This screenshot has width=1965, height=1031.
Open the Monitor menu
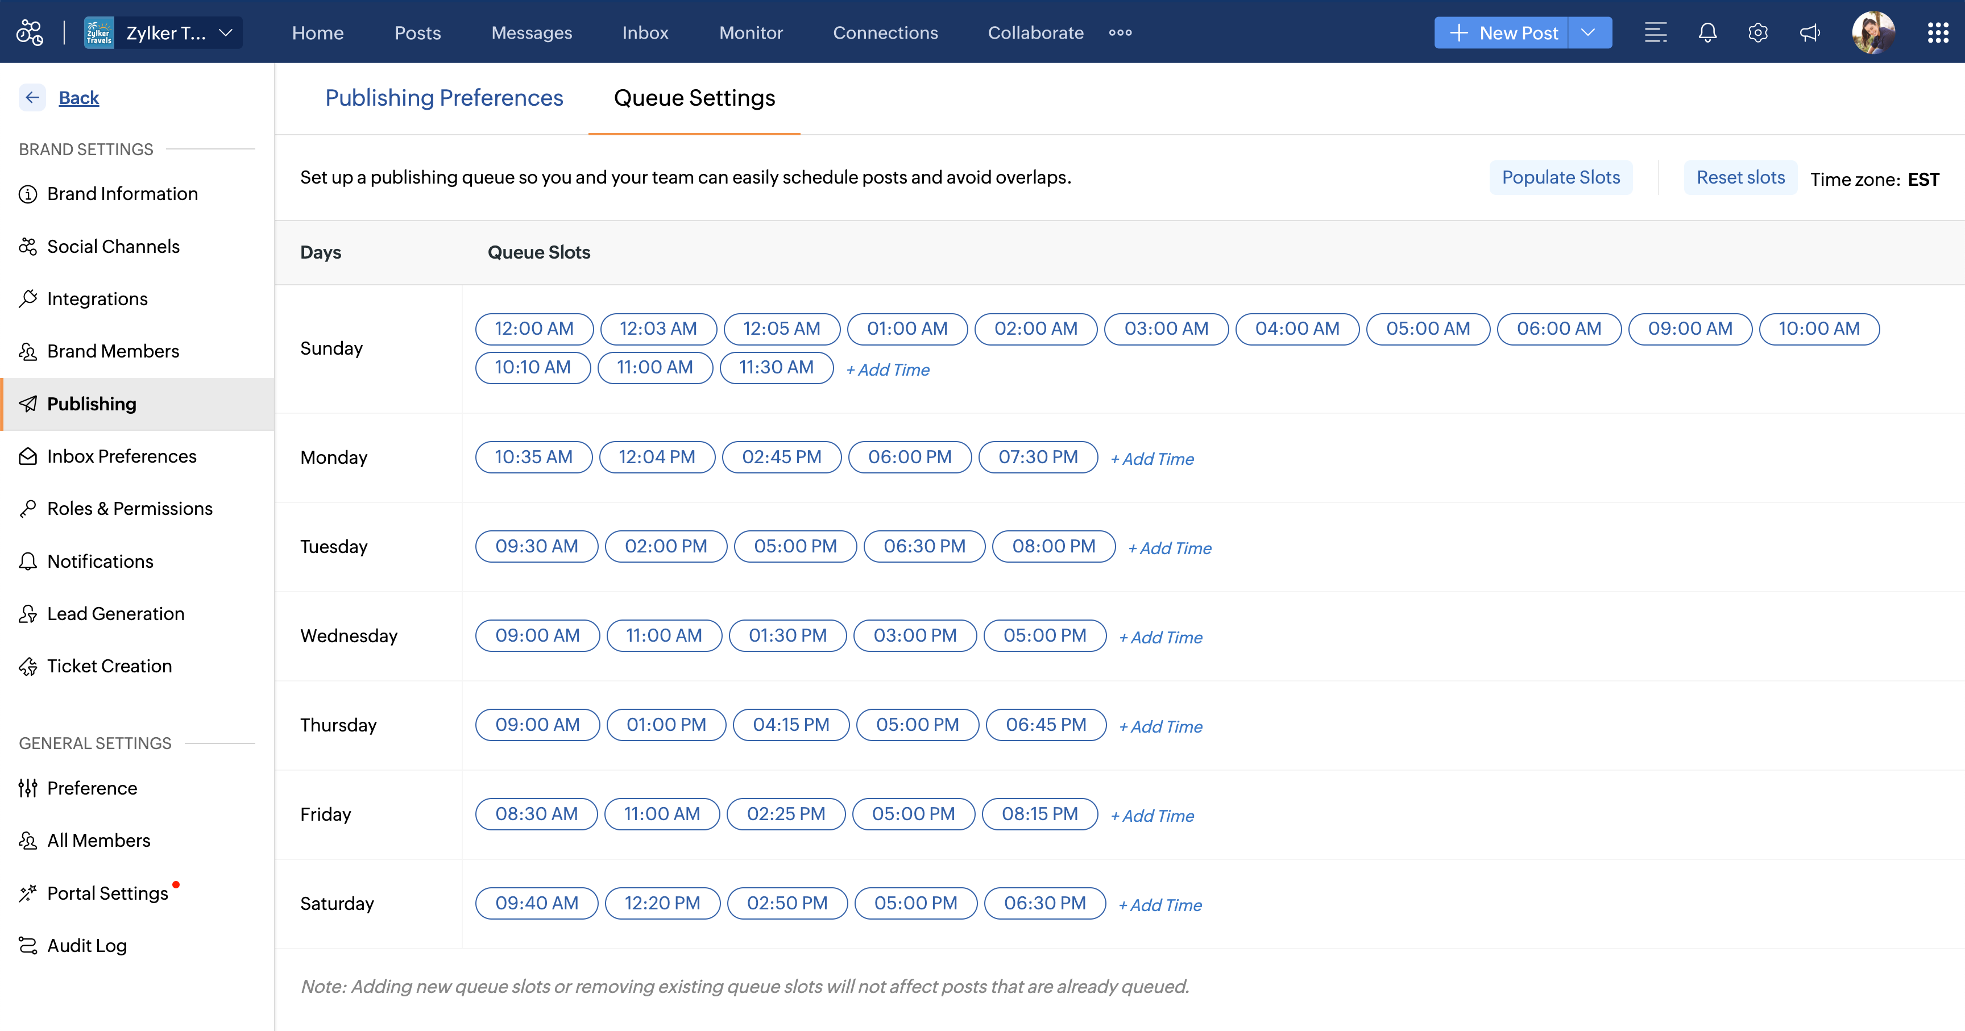(751, 33)
